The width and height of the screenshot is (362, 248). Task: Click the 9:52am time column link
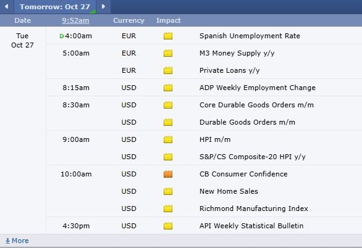click(x=75, y=20)
